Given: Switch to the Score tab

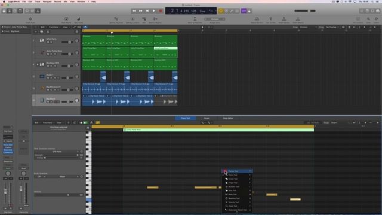Looking at the screenshot, I should point(207,118).
